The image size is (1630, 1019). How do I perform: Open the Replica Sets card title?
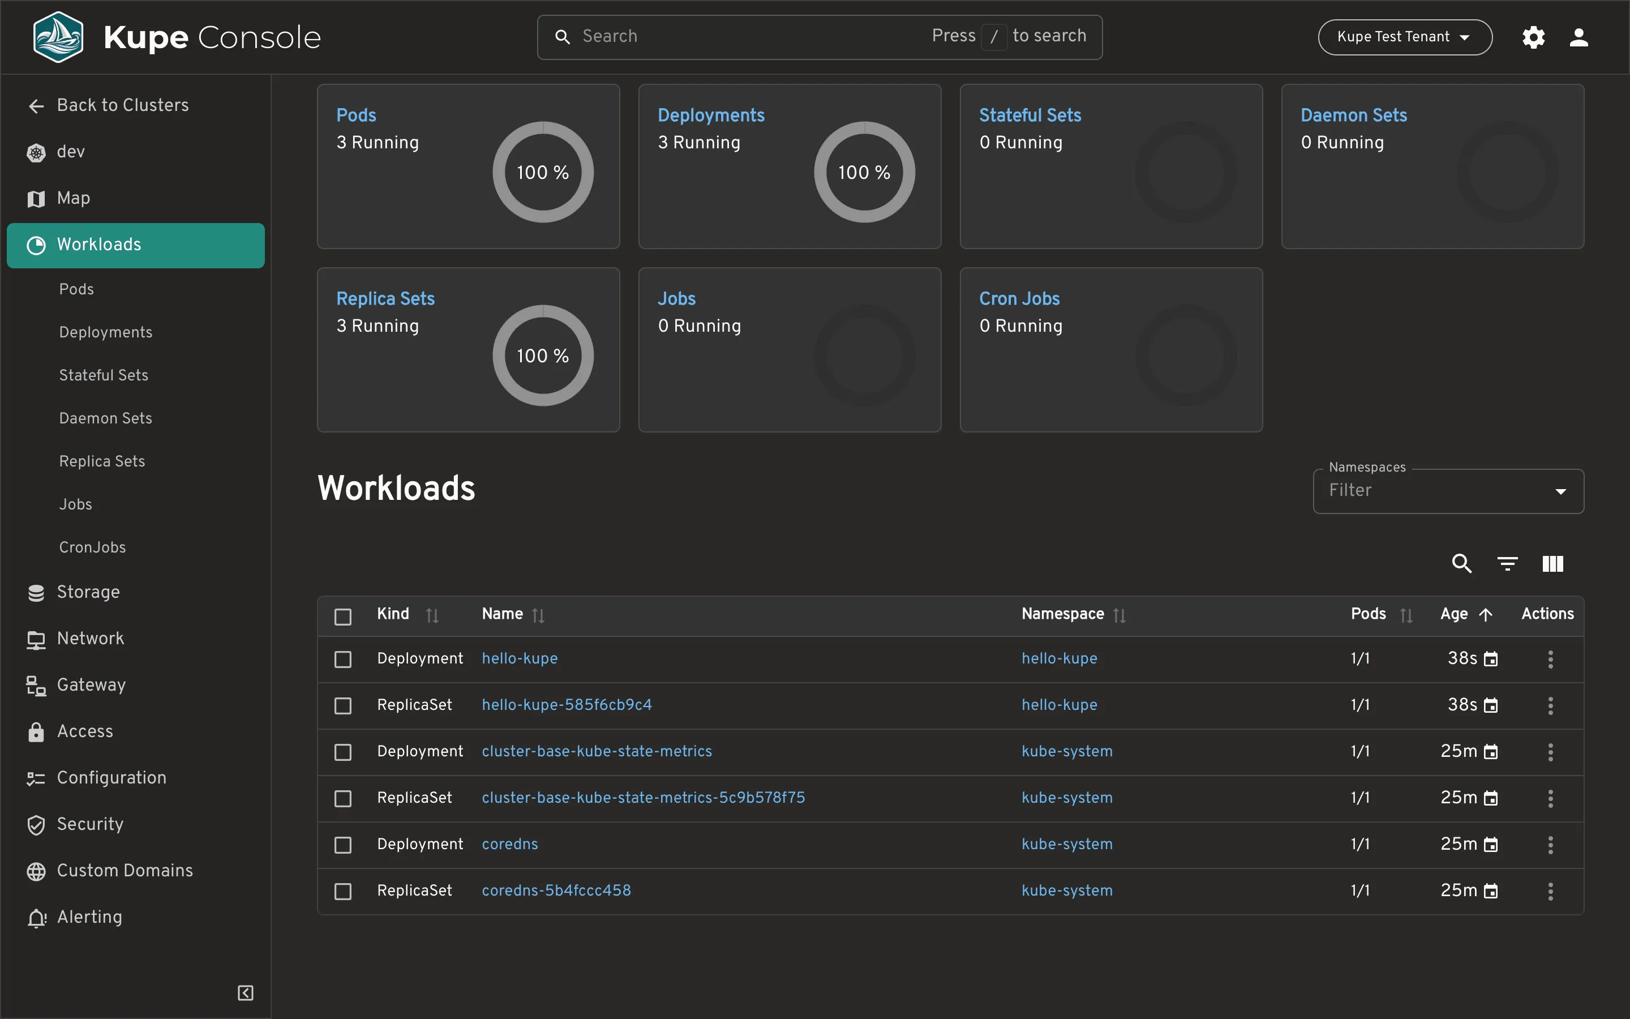click(385, 298)
